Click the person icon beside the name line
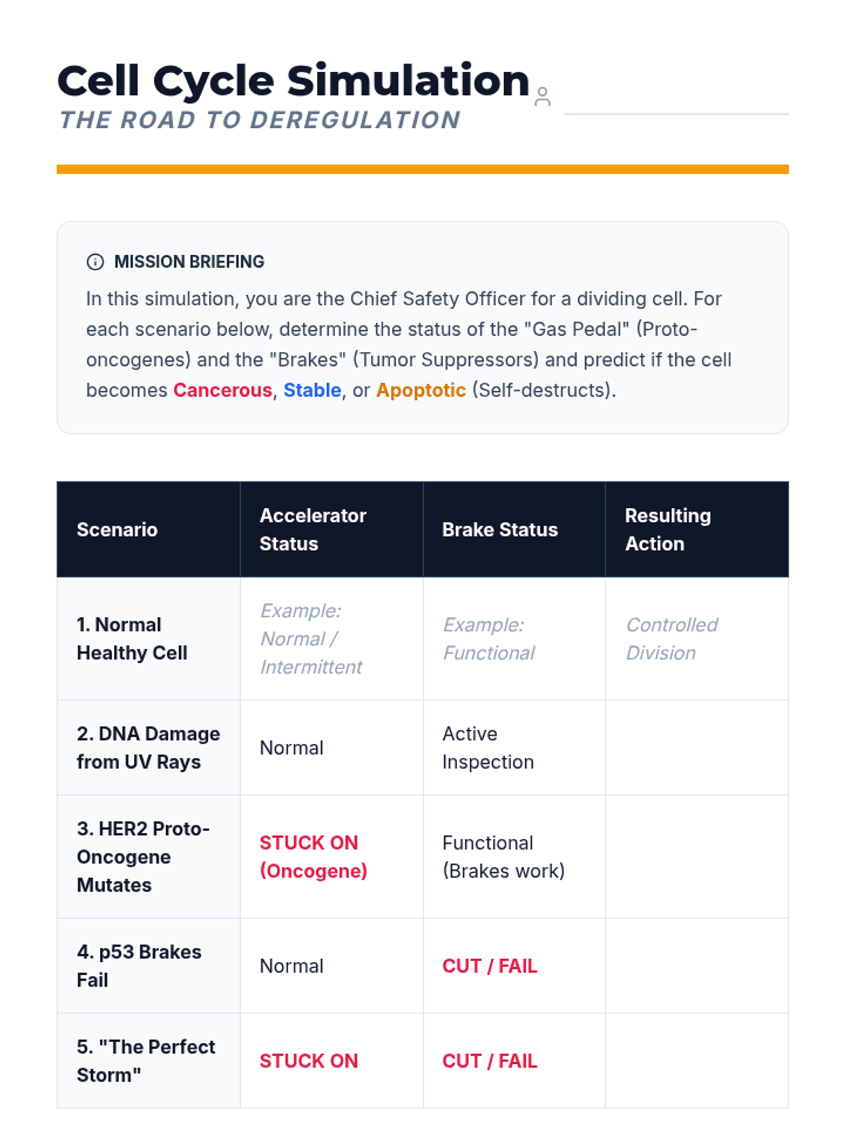The width and height of the screenshot is (845, 1126). click(542, 96)
